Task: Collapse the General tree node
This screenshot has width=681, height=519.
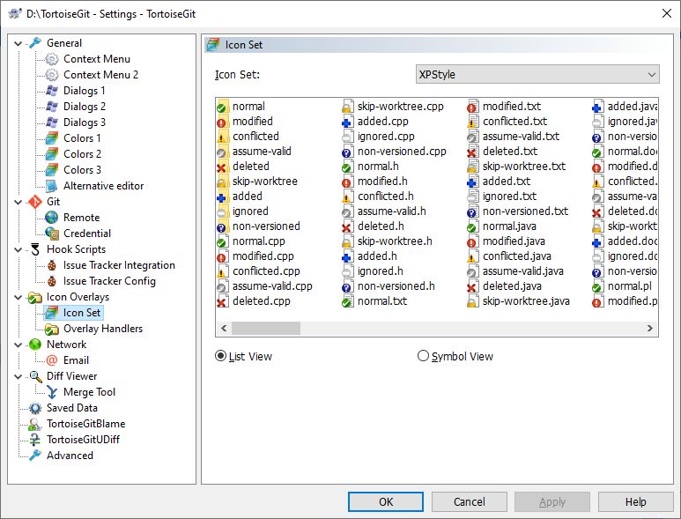Action: click(19, 43)
